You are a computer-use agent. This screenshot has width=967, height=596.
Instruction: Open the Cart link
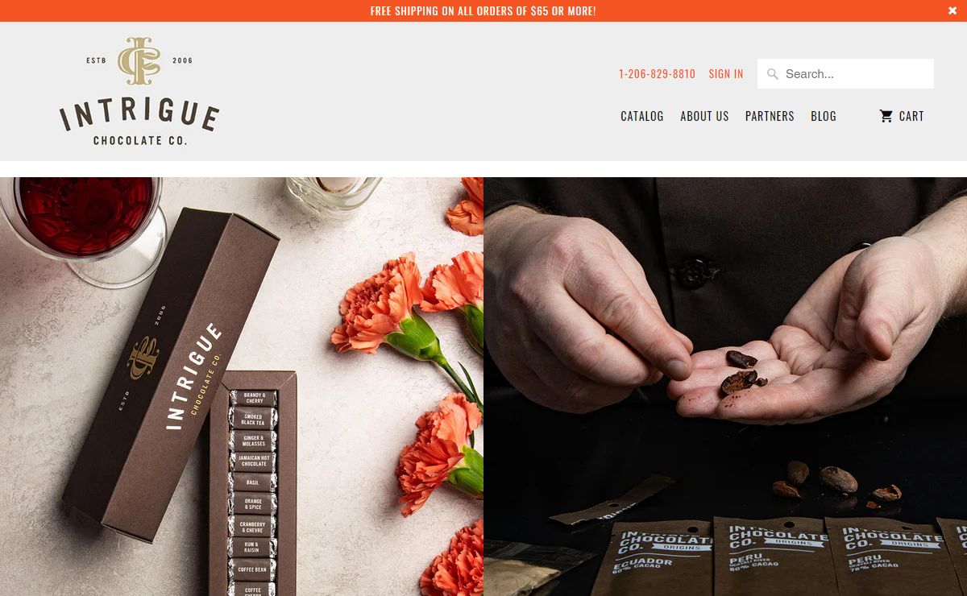coord(902,116)
